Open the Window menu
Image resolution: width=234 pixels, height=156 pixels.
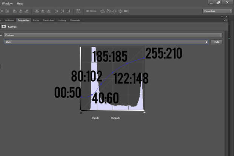(7, 3)
